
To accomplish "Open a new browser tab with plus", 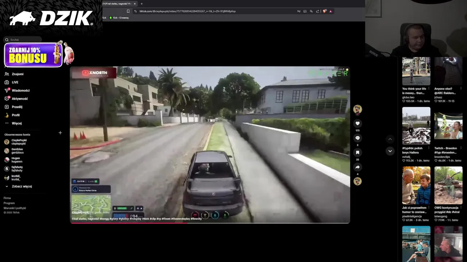I will 142,4.
